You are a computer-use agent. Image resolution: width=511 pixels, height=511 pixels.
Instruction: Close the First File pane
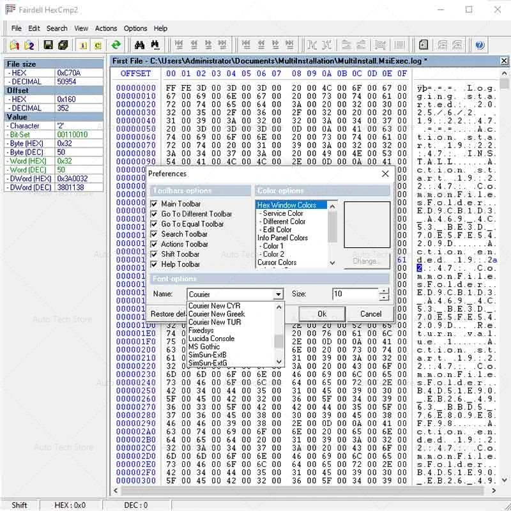point(504,61)
